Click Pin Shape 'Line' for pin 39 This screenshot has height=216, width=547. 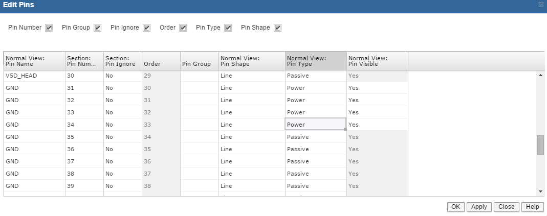[x=252, y=186]
